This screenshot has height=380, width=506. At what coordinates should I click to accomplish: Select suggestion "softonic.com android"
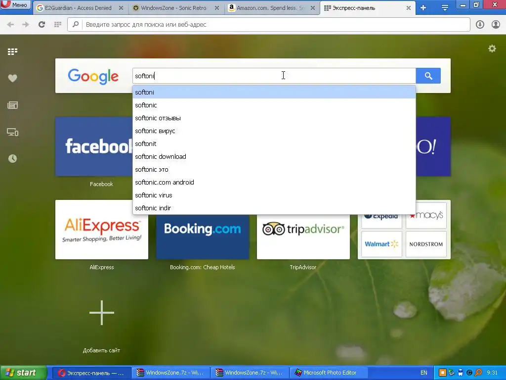274,182
